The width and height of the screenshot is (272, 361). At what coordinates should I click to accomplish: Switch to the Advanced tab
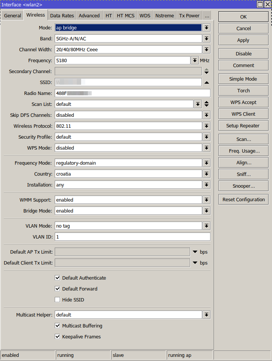[x=89, y=16]
